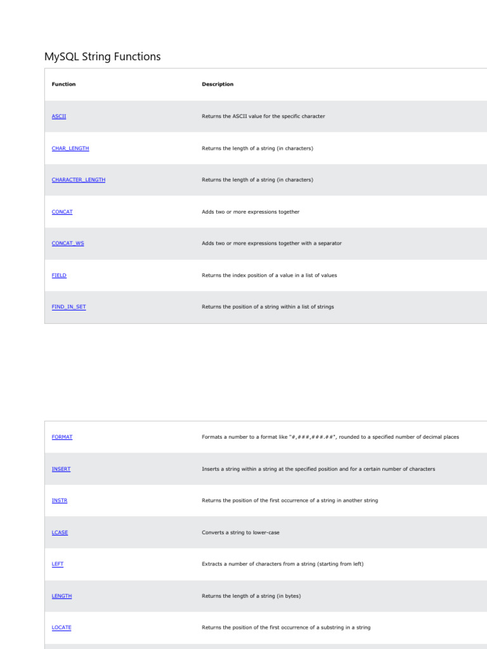Viewport: 487px width, 649px height.
Task: Open the CHARACTER_LENGTH function link
Action: [79, 180]
